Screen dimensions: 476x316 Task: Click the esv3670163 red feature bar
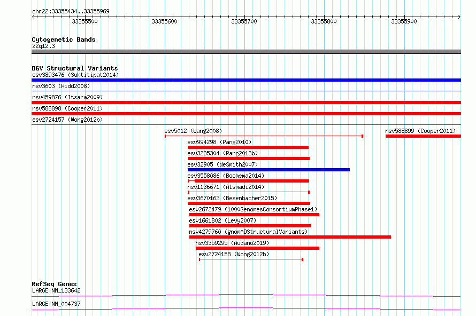[x=249, y=203]
